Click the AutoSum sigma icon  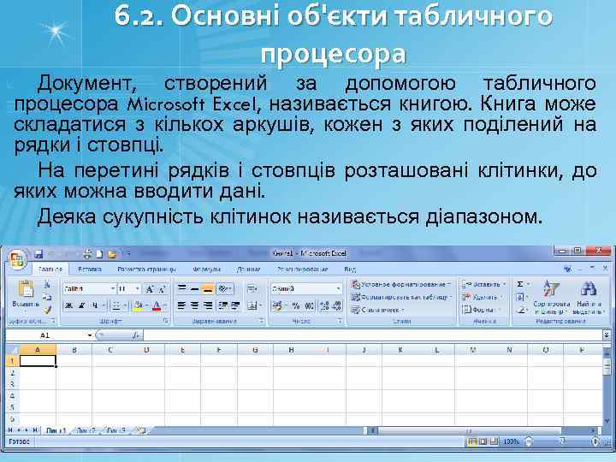520,284
